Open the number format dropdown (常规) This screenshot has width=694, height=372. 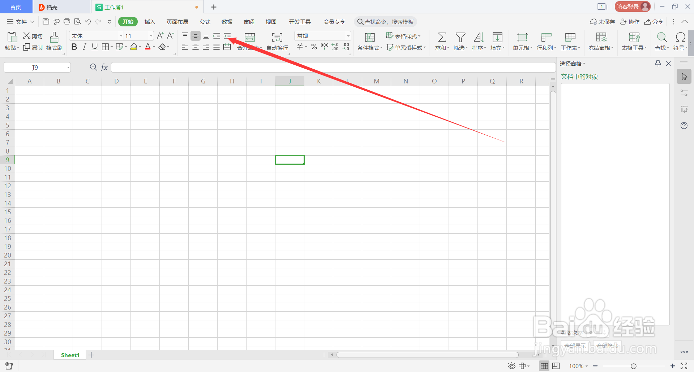point(348,36)
